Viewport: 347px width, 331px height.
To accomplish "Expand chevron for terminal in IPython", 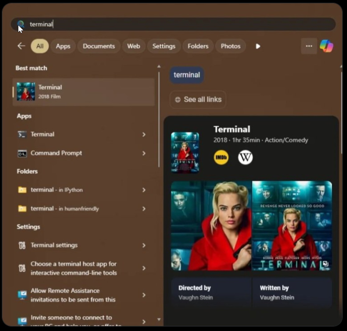I will tap(144, 190).
